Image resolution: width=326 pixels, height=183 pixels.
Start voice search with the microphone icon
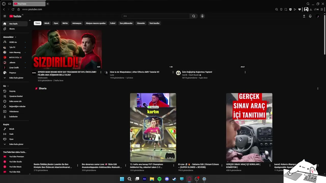[x=202, y=16]
